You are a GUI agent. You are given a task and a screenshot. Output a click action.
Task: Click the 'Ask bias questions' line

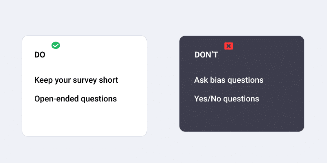[228, 80]
